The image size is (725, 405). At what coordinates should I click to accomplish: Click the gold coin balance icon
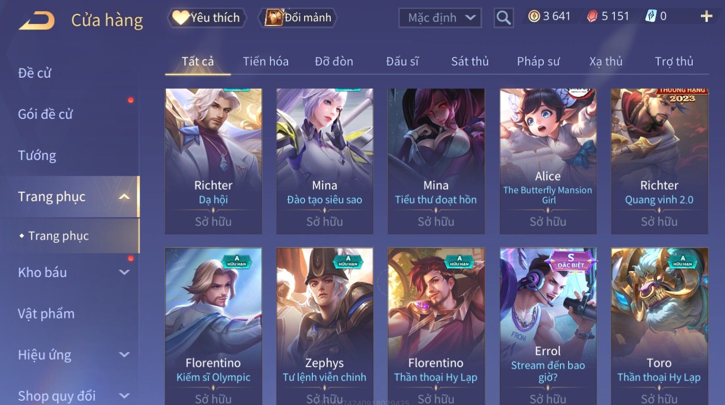(x=534, y=17)
